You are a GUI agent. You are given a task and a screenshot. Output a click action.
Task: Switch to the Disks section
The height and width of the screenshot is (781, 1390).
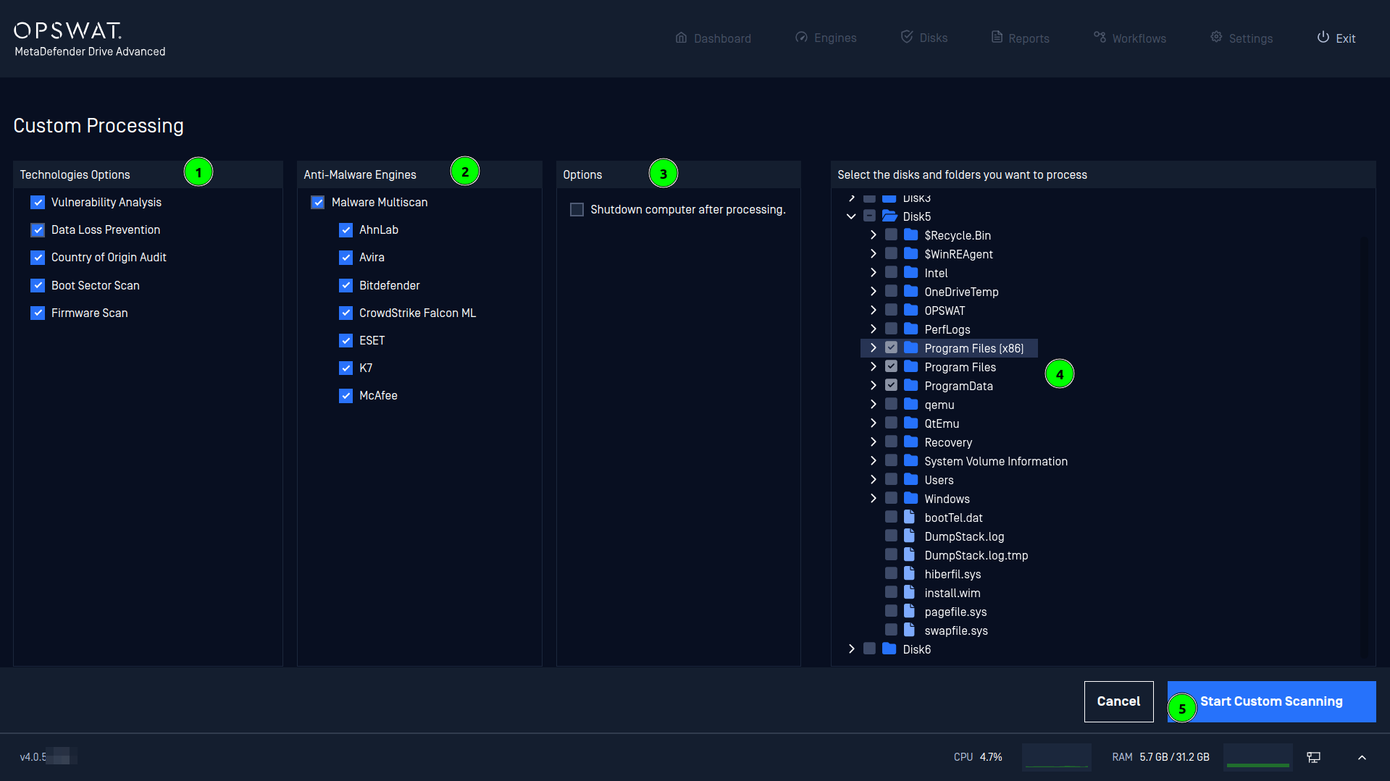tap(924, 38)
